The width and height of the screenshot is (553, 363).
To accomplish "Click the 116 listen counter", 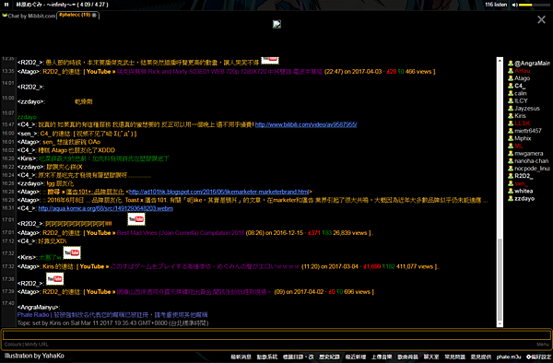I will 496,5.
